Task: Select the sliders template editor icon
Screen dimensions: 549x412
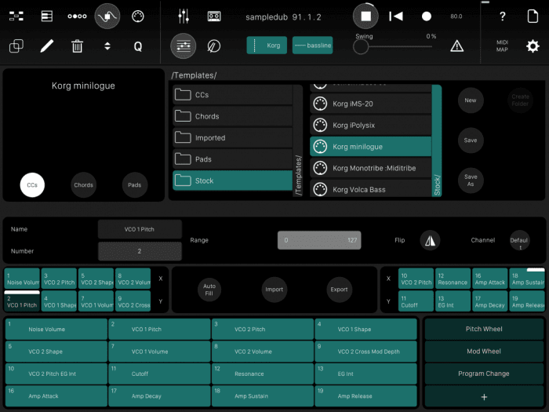Action: point(184,46)
